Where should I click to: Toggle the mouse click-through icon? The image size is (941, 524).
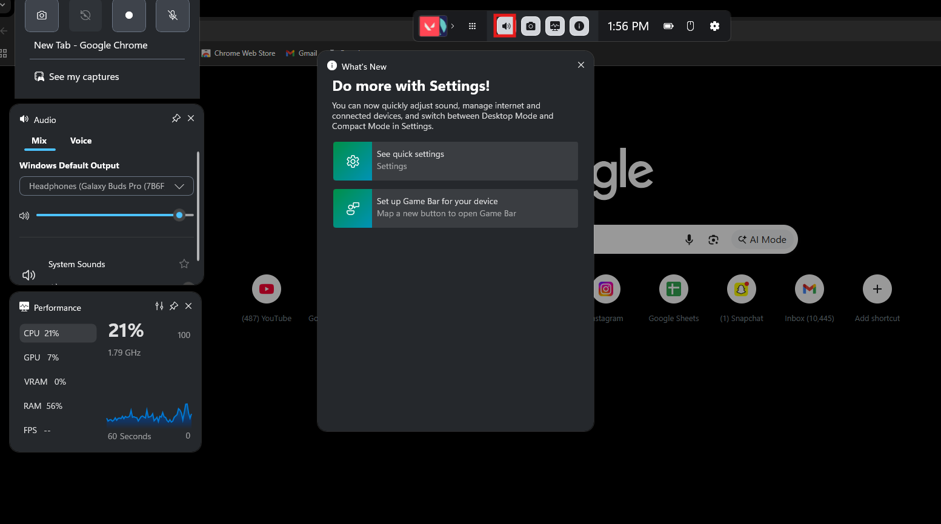pos(690,26)
